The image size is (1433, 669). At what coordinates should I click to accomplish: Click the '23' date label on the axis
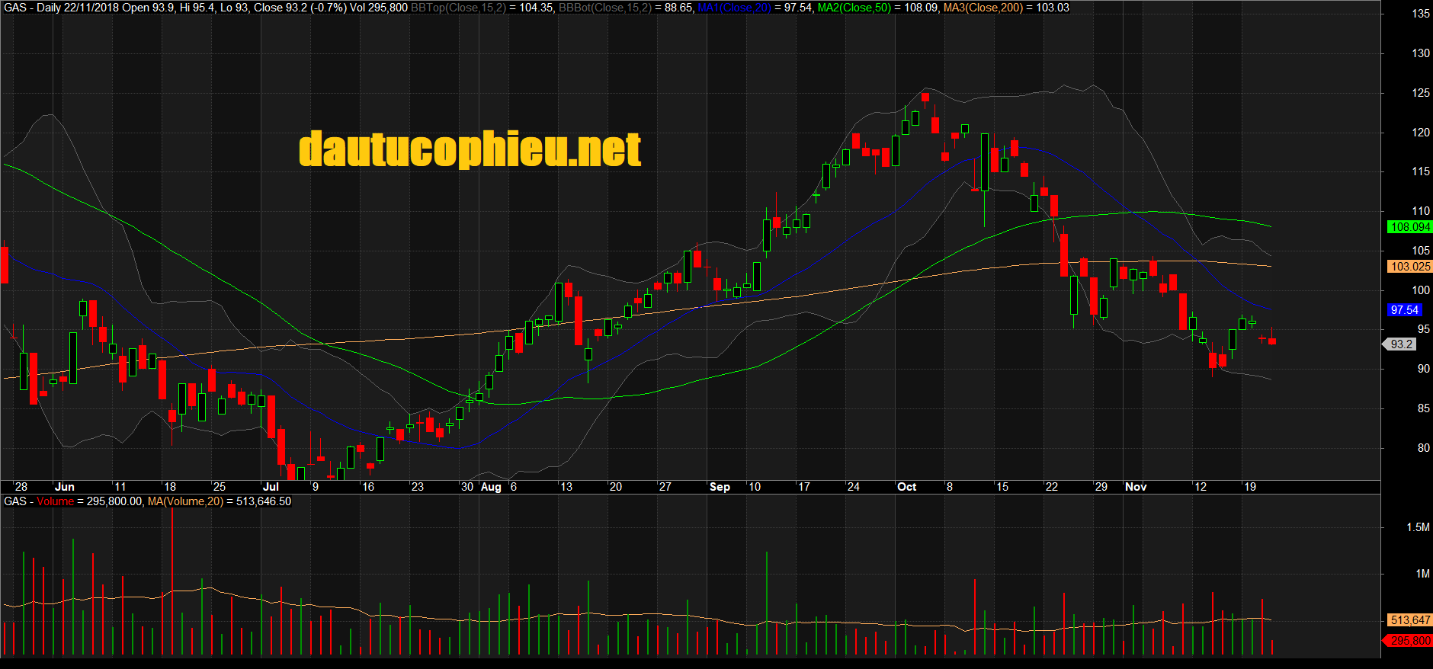tap(418, 487)
